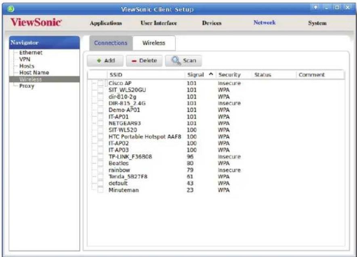Image resolution: width=357 pixels, height=257 pixels.
Task: Check the box for HTC Portable Hotspot AAF8
Action: 101,137
